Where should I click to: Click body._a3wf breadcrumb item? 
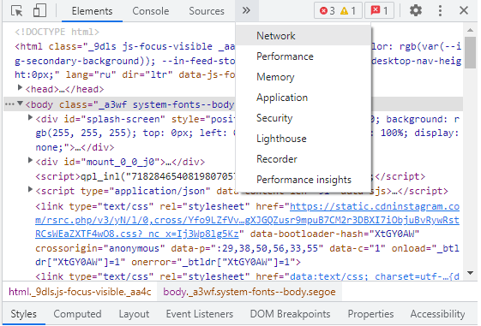(x=250, y=292)
